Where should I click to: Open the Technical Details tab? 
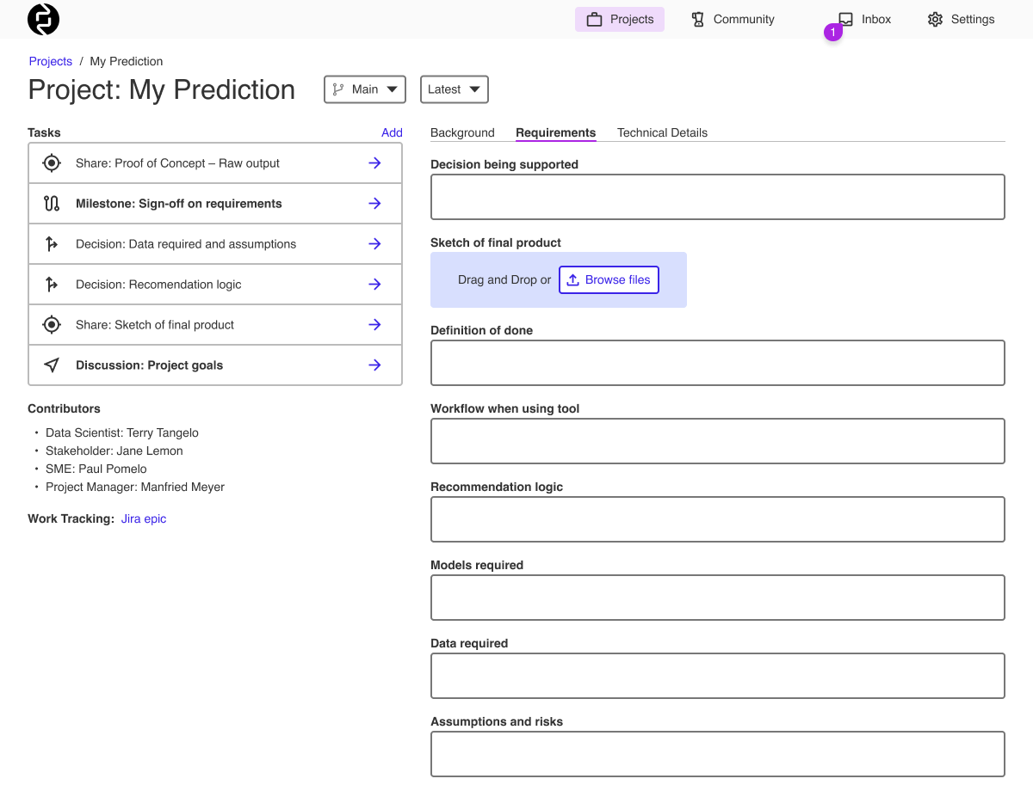662,132
